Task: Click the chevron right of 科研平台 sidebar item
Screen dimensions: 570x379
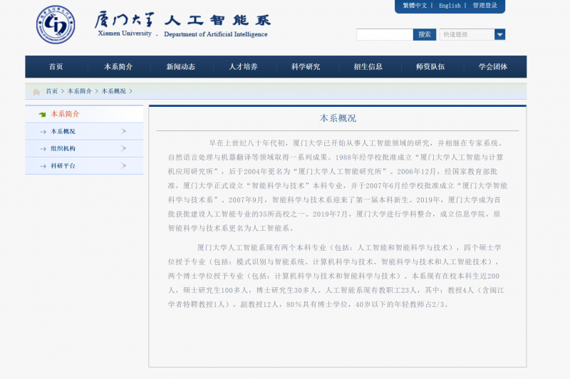Action: point(124,165)
